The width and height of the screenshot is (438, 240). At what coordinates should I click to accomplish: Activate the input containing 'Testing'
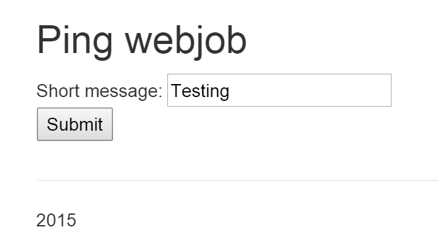point(279,91)
